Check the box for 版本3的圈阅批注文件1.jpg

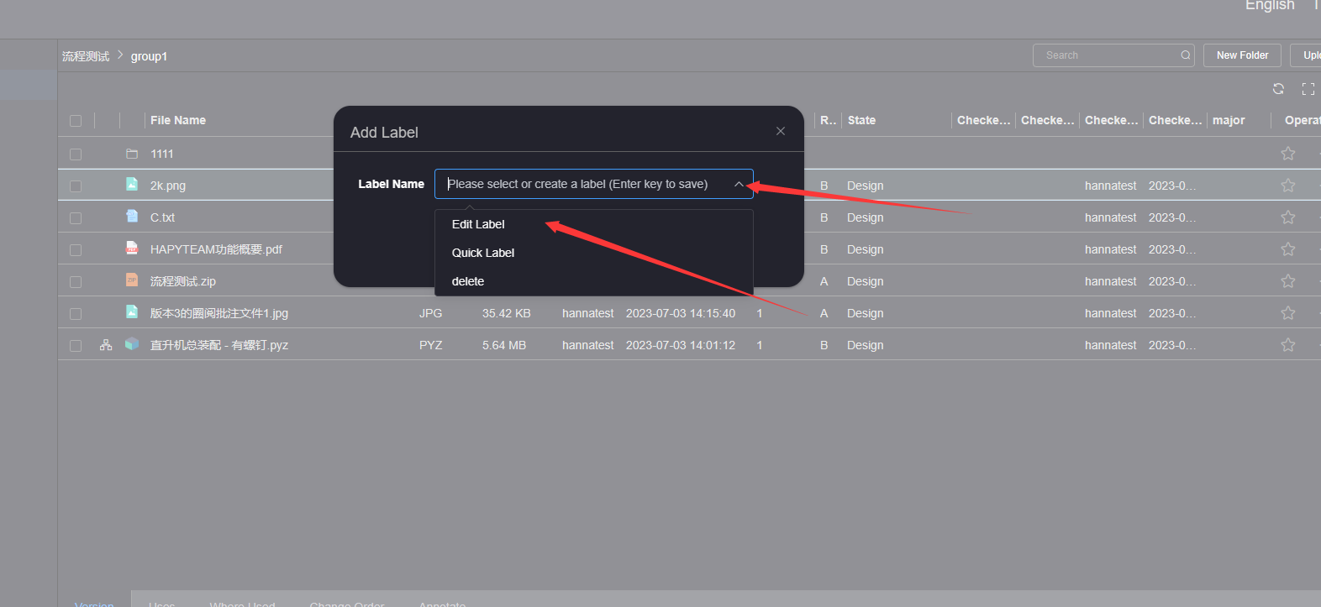coord(76,314)
